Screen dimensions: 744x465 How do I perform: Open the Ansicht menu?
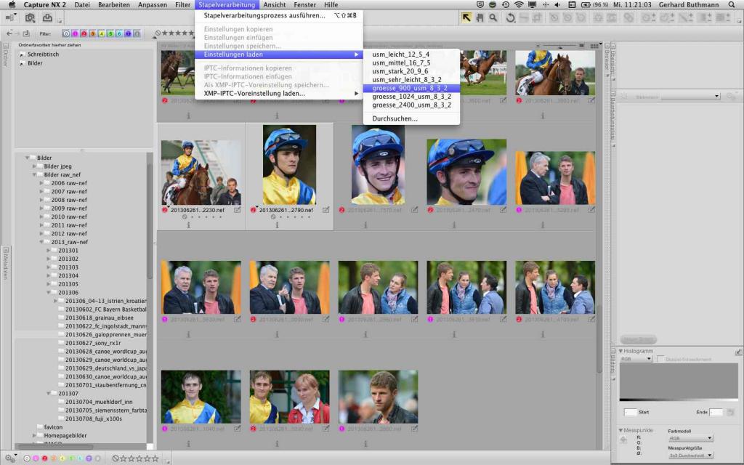(x=274, y=5)
